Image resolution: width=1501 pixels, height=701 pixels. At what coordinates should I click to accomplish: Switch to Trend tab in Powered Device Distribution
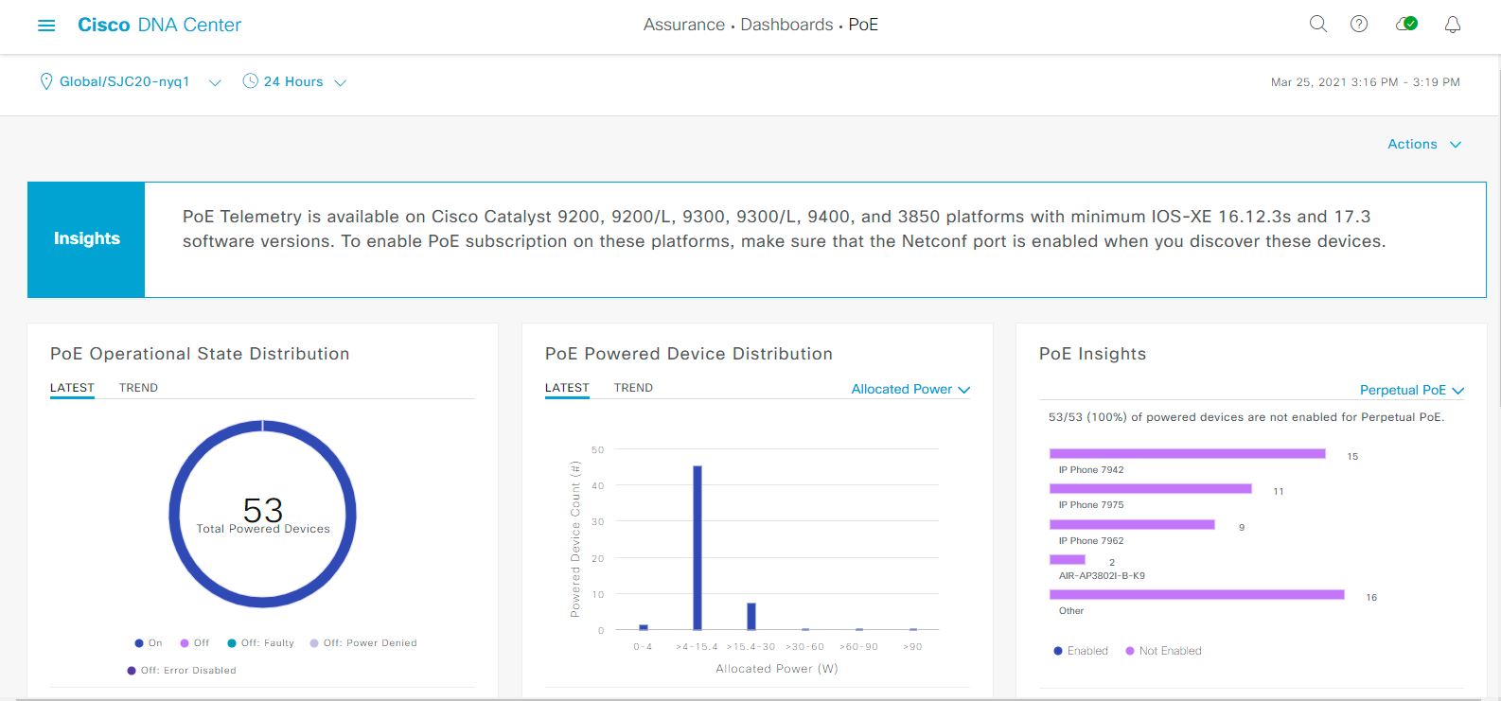tap(633, 388)
